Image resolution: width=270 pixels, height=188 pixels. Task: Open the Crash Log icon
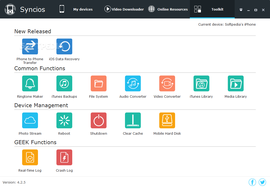click(64, 157)
